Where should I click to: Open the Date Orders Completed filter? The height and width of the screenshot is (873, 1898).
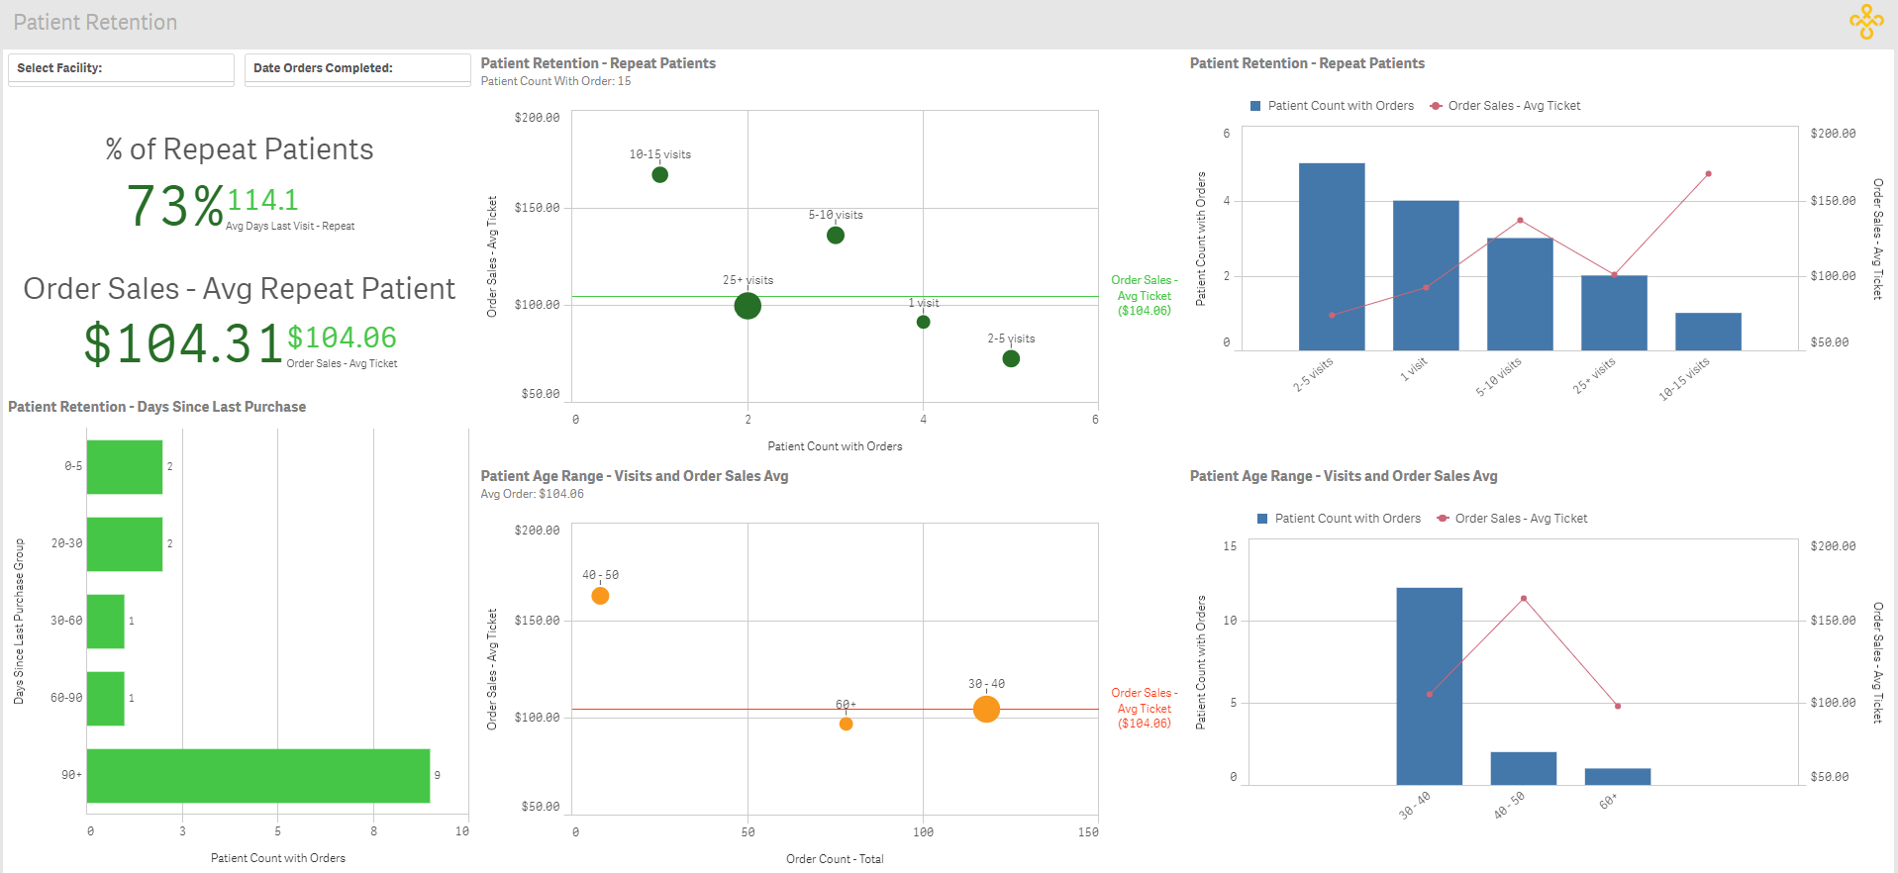[x=356, y=68]
